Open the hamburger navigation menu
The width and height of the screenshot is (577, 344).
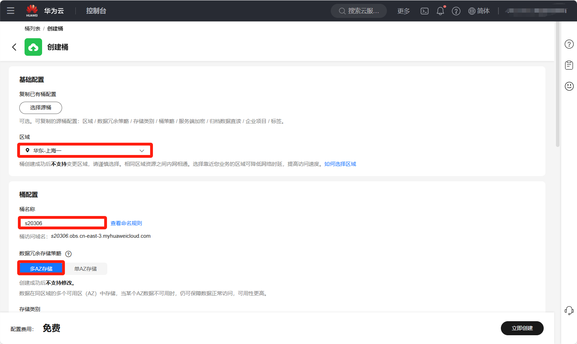click(x=11, y=11)
